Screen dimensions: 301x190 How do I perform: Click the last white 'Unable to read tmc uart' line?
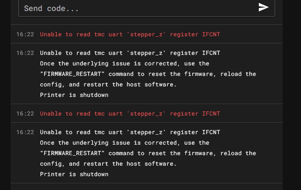130,132
